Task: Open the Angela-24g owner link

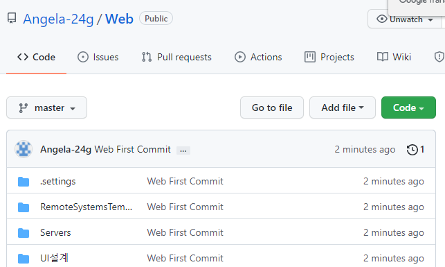Action: click(x=58, y=19)
